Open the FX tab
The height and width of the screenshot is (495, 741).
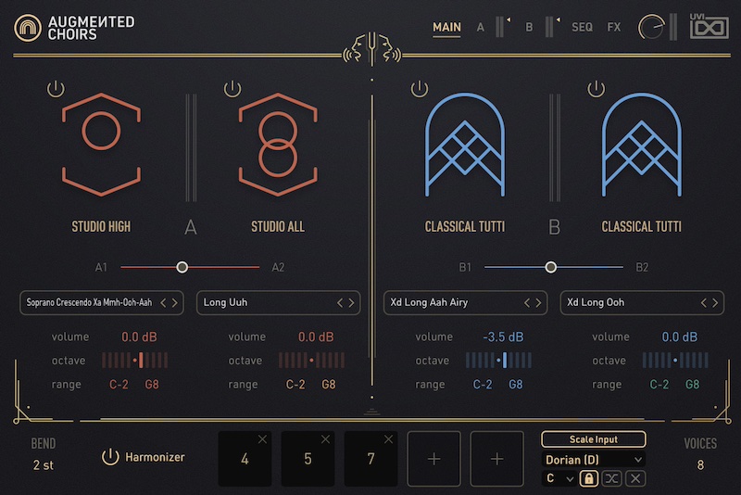(x=614, y=28)
